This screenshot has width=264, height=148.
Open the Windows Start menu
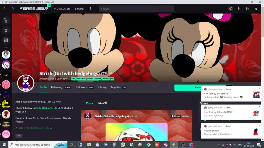pos(4,144)
